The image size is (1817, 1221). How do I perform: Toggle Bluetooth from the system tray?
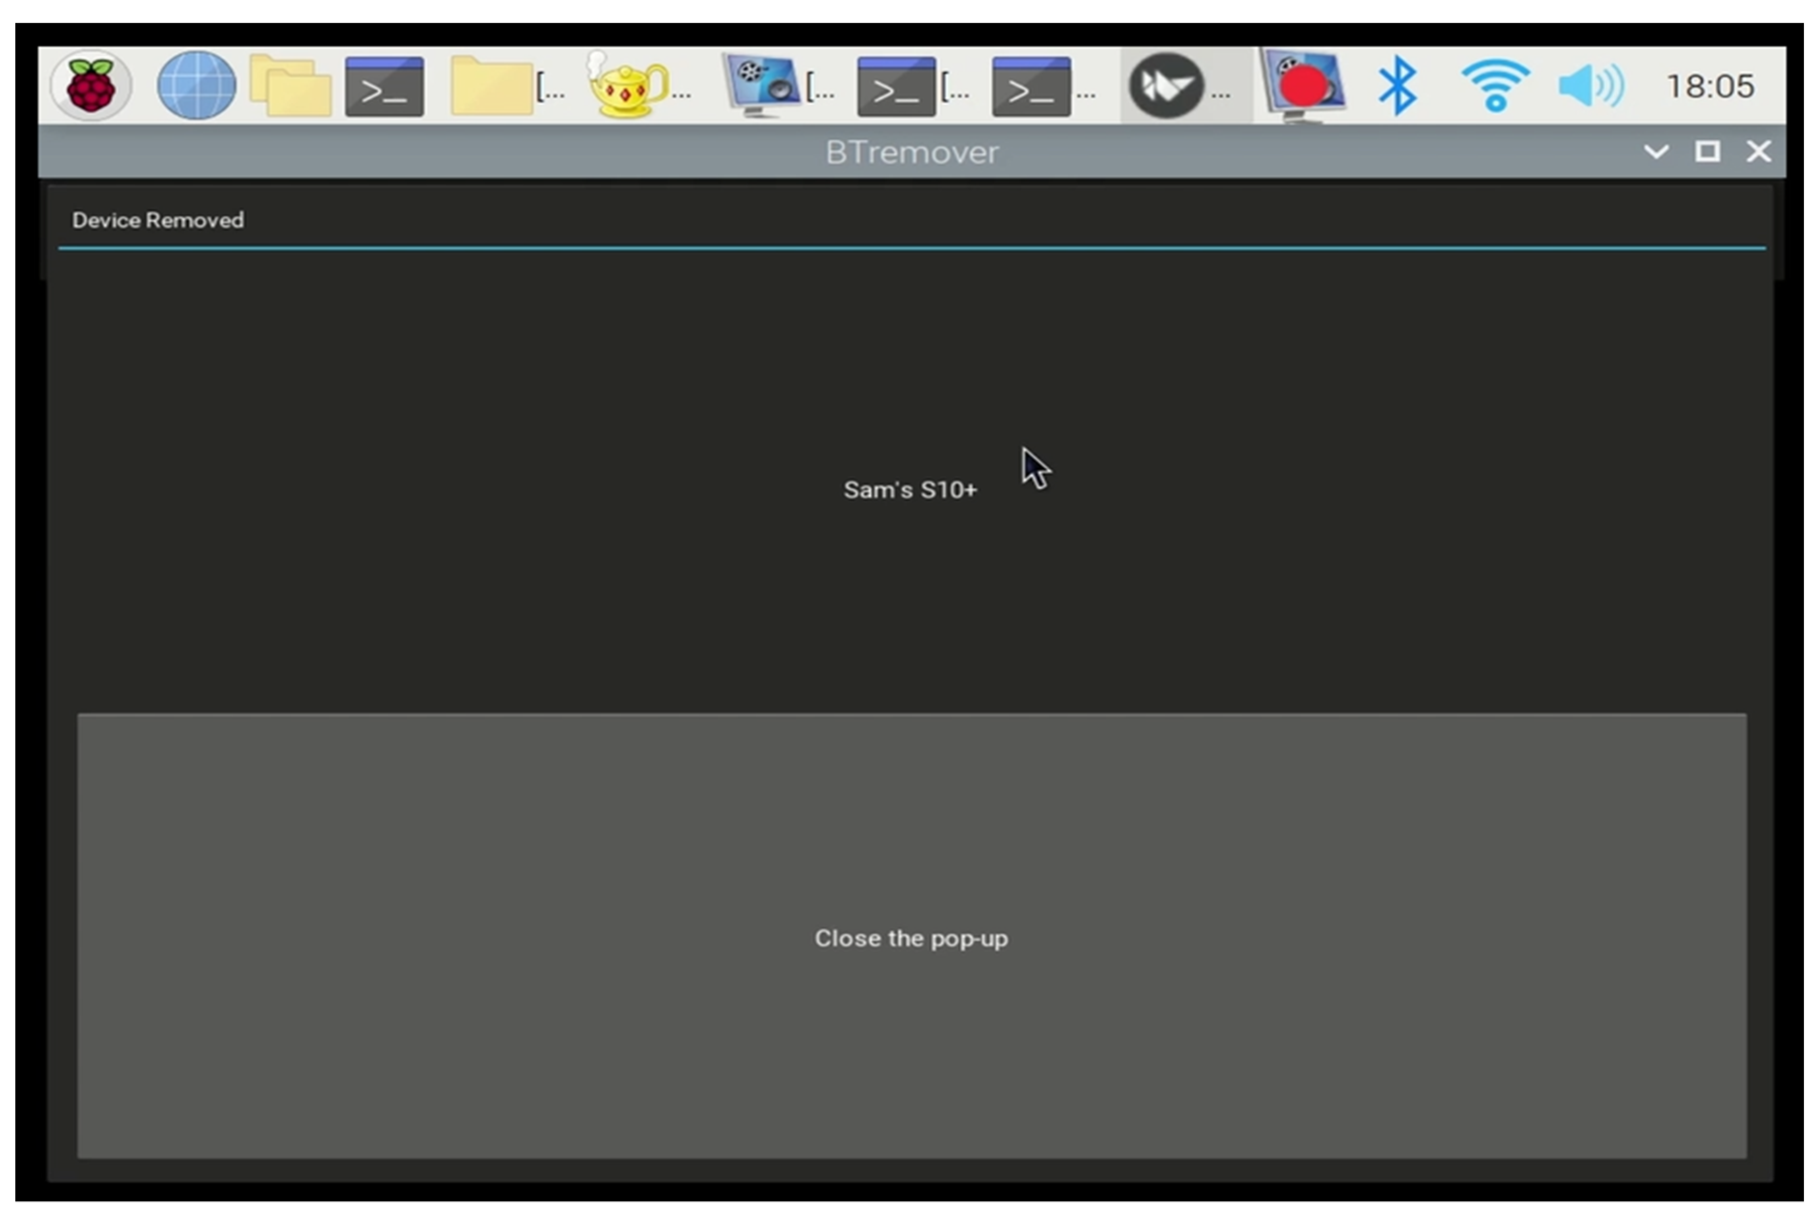point(1397,86)
